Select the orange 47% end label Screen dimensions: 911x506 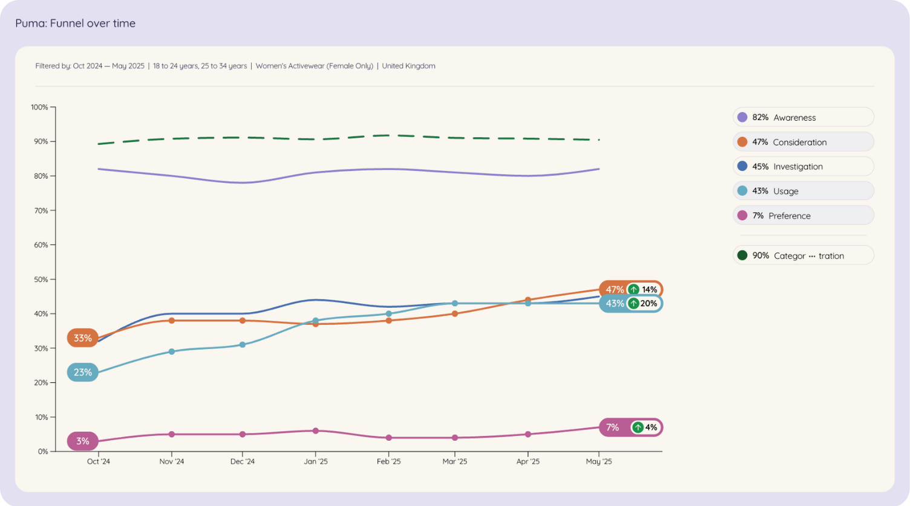[x=615, y=290]
